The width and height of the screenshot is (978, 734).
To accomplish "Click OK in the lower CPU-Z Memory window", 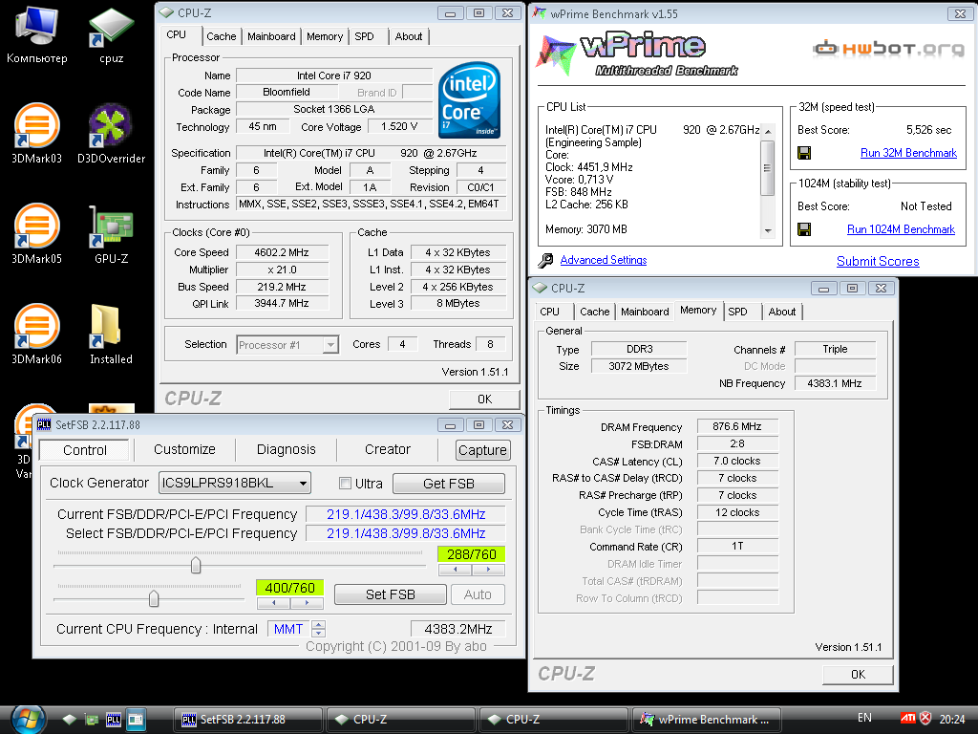I will point(858,675).
